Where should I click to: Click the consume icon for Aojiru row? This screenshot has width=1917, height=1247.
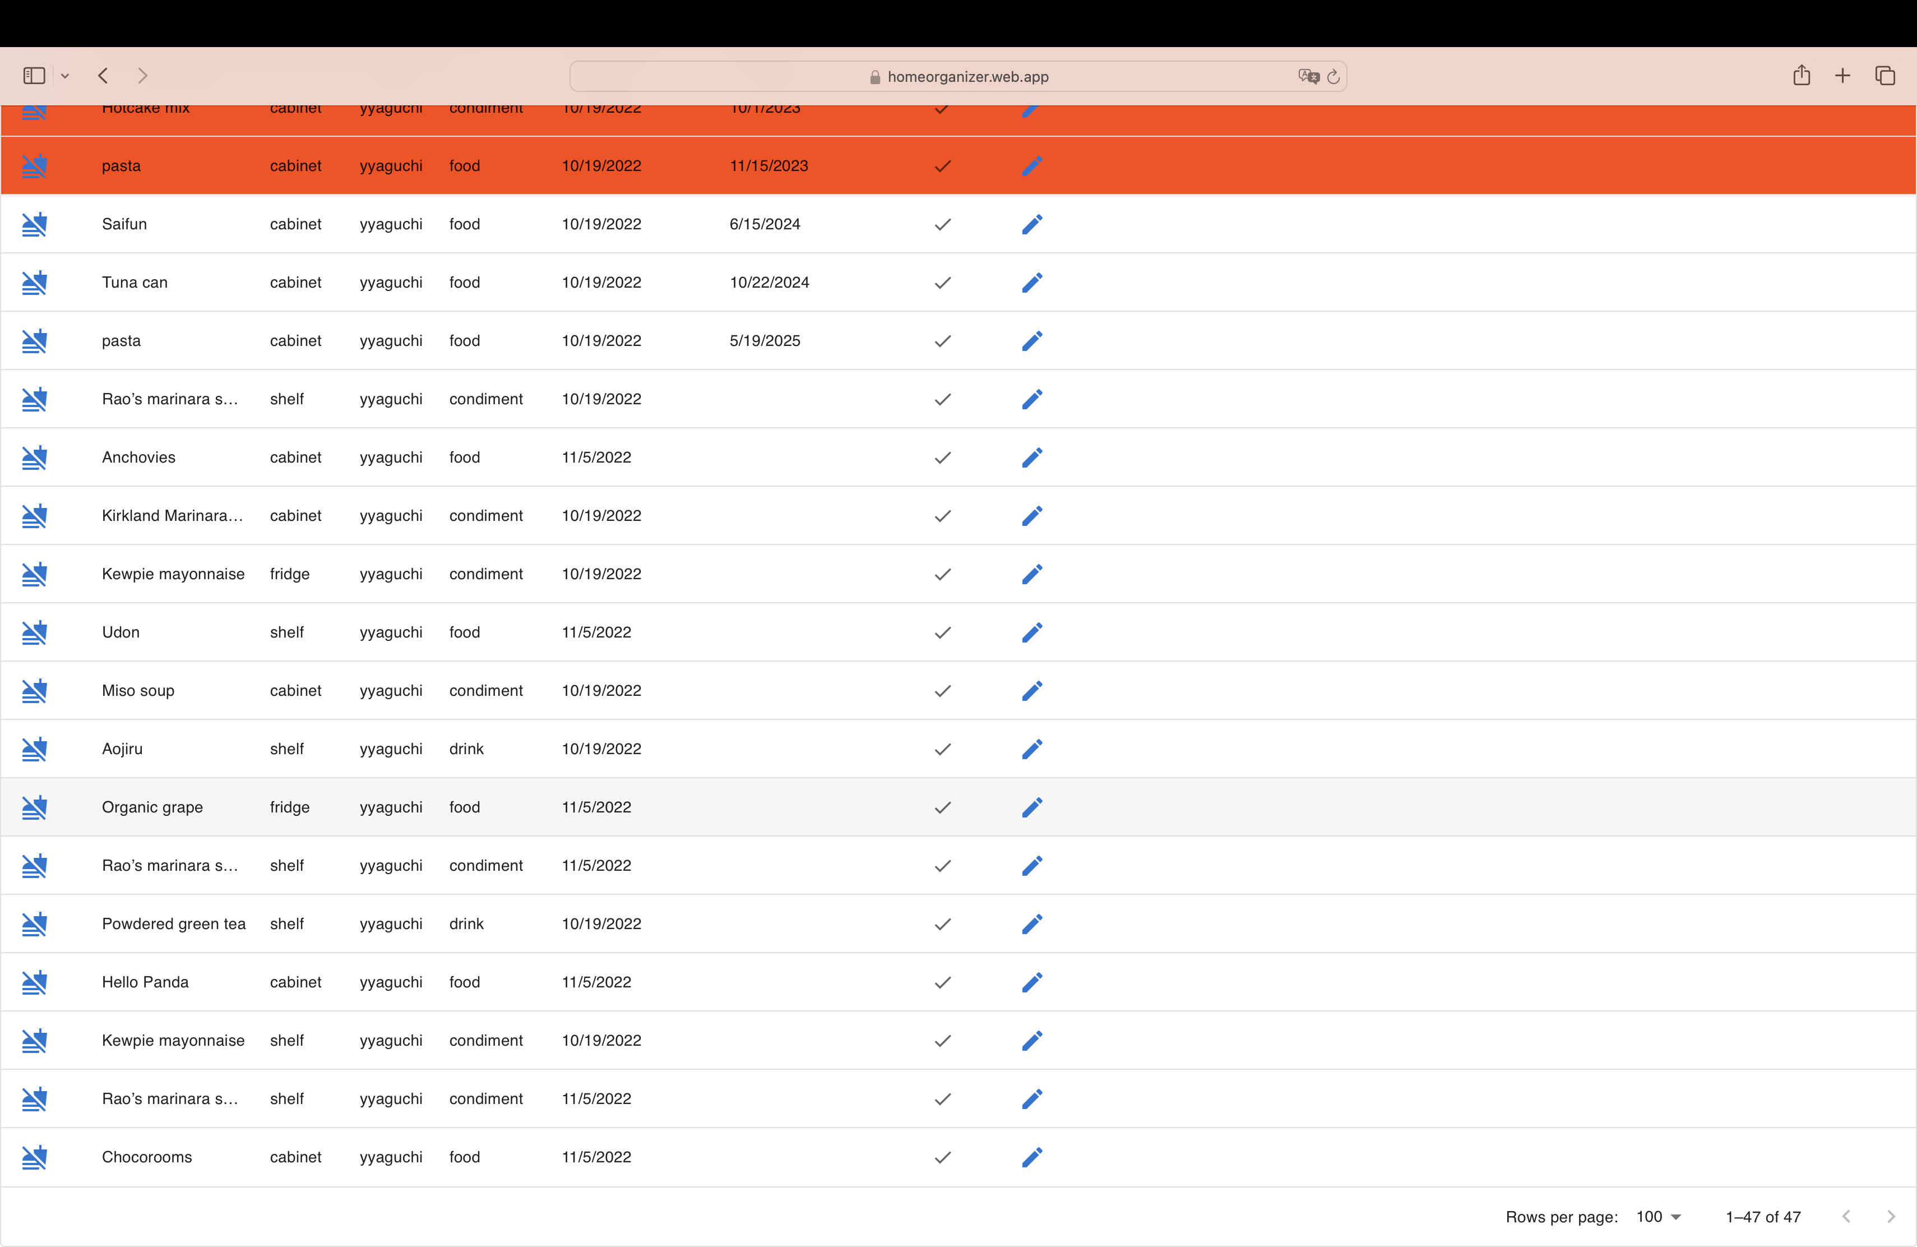[x=34, y=749]
